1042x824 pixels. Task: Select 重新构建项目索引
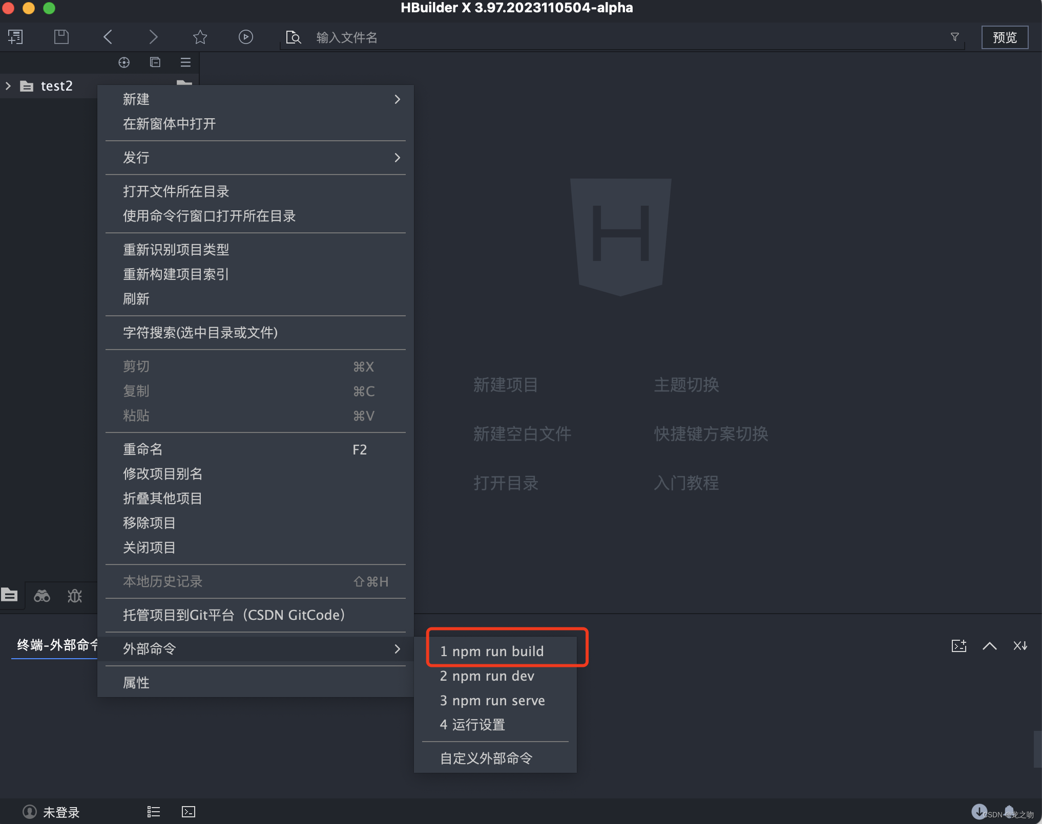(x=256, y=274)
